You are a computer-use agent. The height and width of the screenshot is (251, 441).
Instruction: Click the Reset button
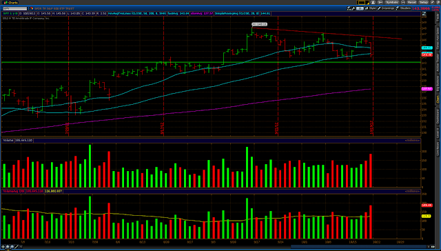point(412,2)
